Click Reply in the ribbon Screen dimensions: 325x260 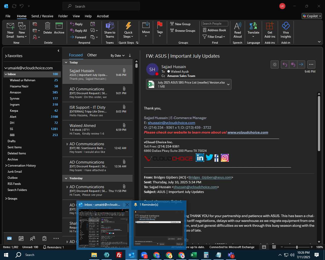76,24
